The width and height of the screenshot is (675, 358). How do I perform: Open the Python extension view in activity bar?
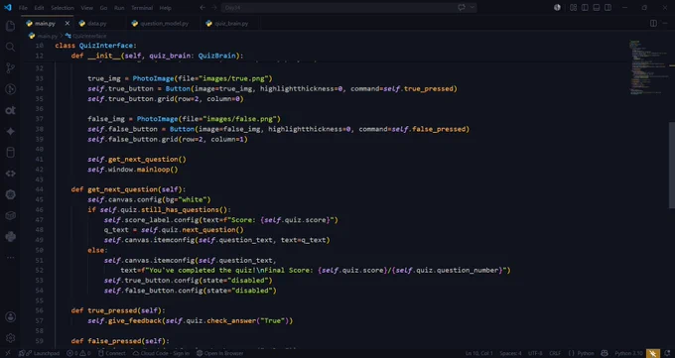pos(10,236)
